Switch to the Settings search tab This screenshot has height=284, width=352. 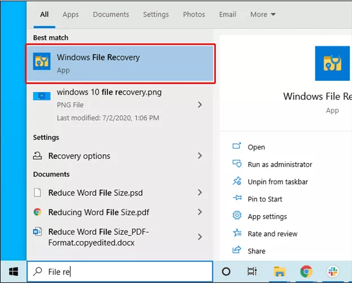[x=156, y=14]
